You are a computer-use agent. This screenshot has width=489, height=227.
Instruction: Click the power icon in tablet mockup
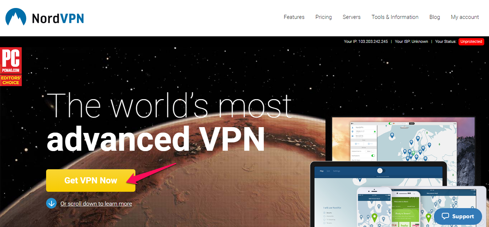tap(380, 171)
